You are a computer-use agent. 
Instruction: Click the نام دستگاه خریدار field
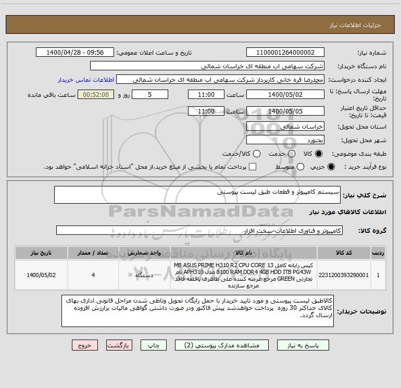pyautogui.click(x=207, y=66)
